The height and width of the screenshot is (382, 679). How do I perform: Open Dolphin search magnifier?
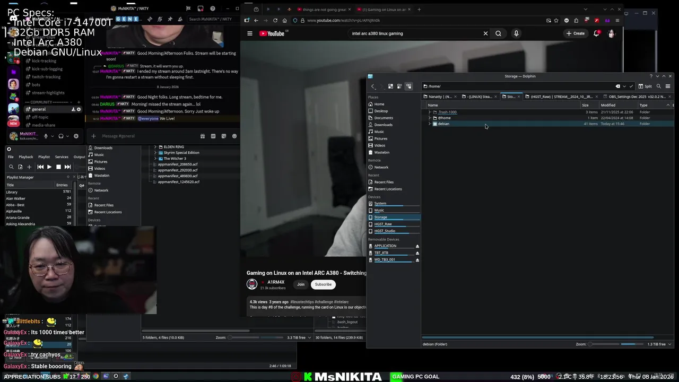pyautogui.click(x=659, y=86)
